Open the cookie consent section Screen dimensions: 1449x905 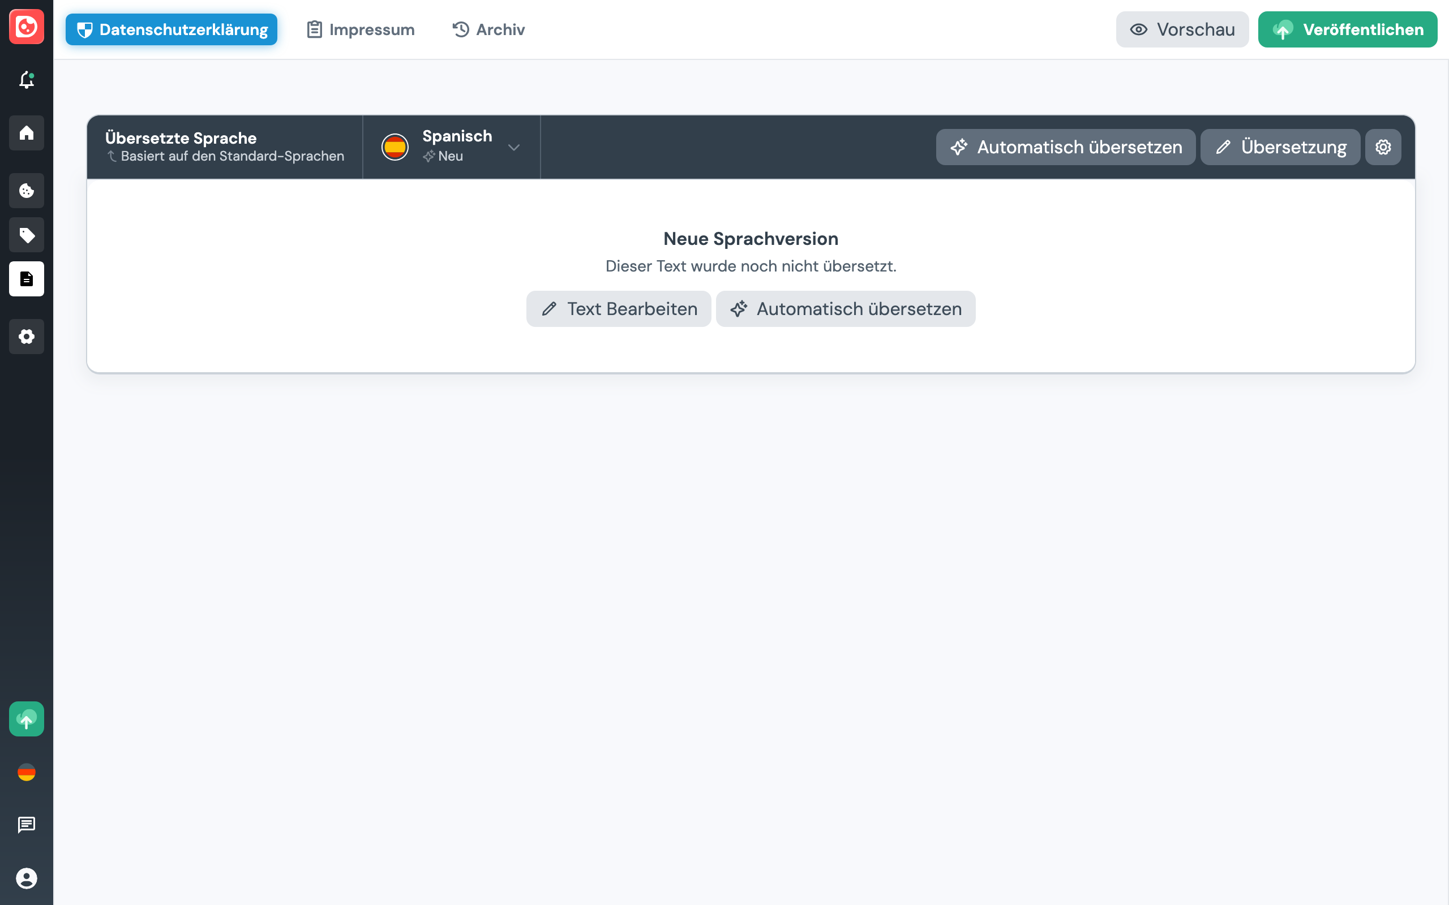[25, 191]
